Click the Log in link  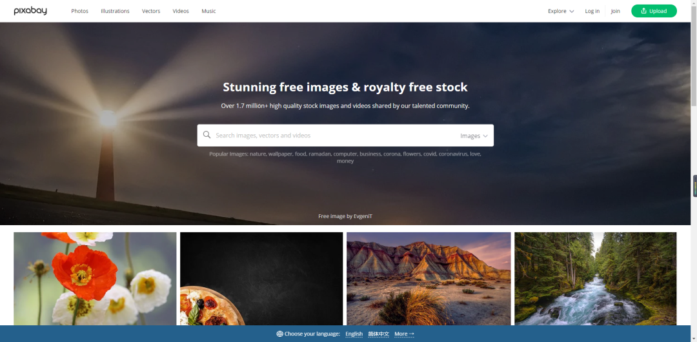[592, 11]
